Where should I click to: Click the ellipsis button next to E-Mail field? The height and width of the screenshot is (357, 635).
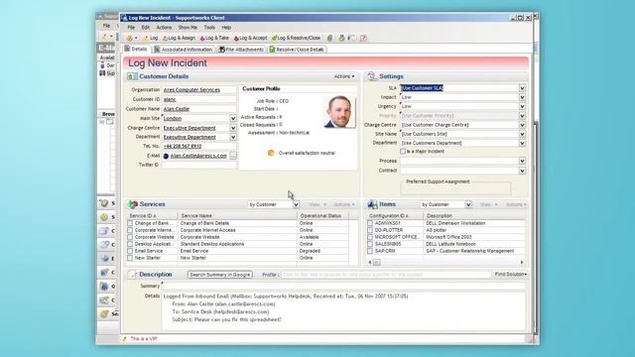coord(233,156)
